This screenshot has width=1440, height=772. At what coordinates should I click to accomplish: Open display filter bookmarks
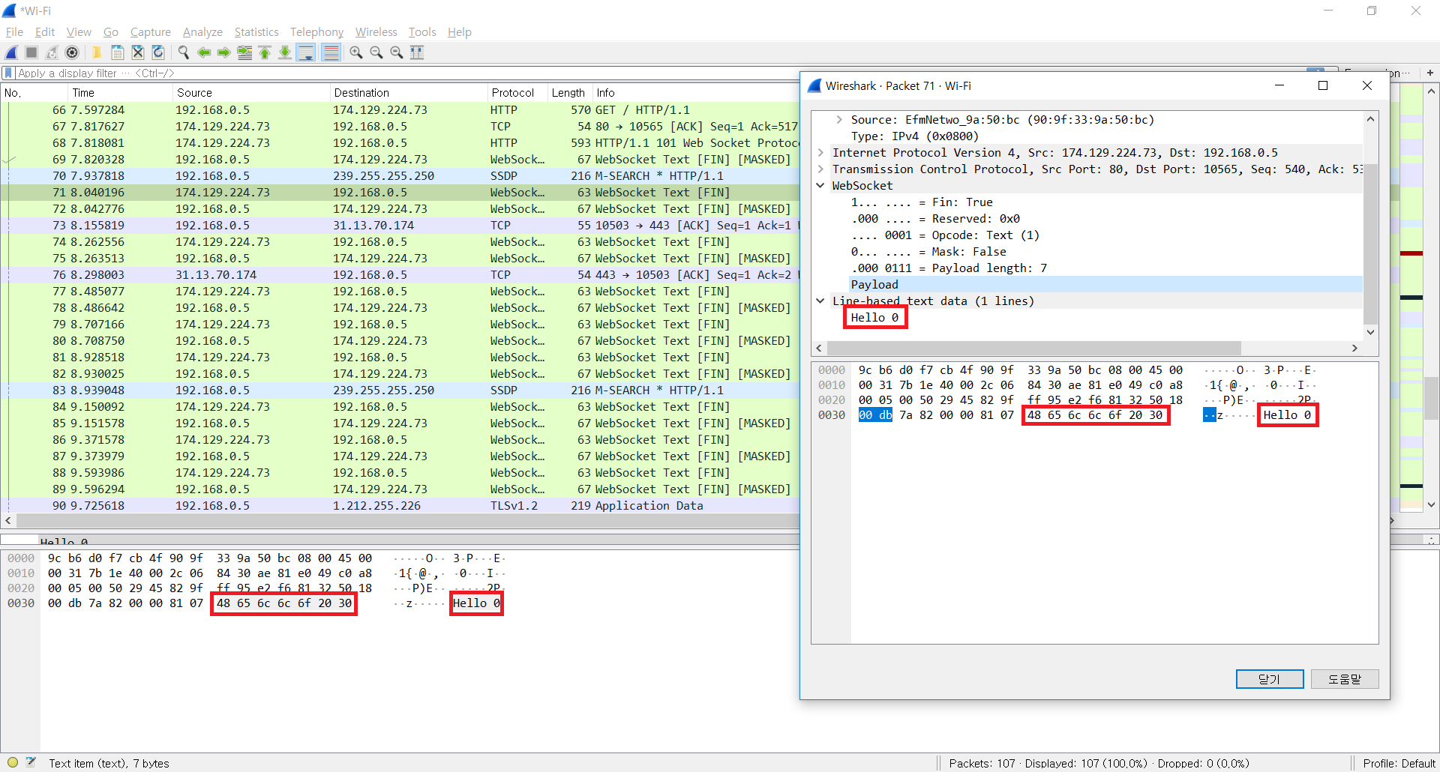coord(8,73)
